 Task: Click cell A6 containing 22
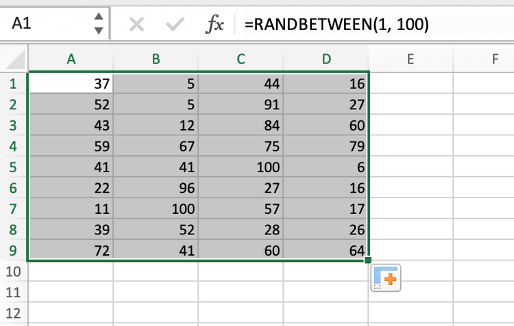[71, 188]
